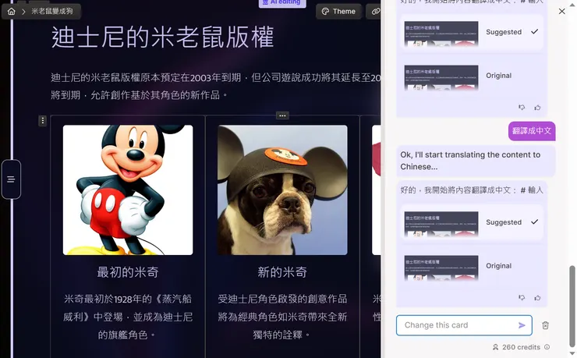577x358 pixels.
Task: Choose the upper Suggested version option
Action: pyautogui.click(x=472, y=33)
